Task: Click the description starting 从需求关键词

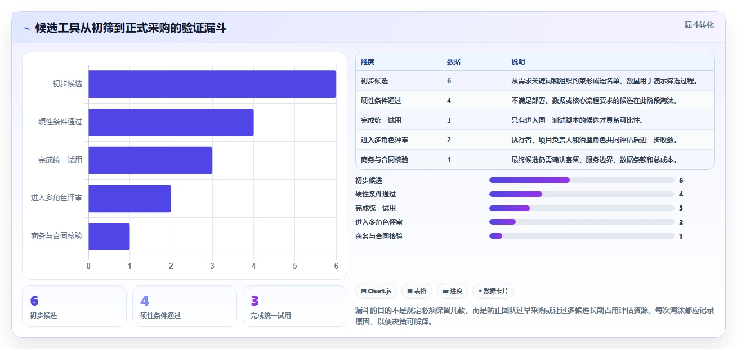Action: coord(605,81)
